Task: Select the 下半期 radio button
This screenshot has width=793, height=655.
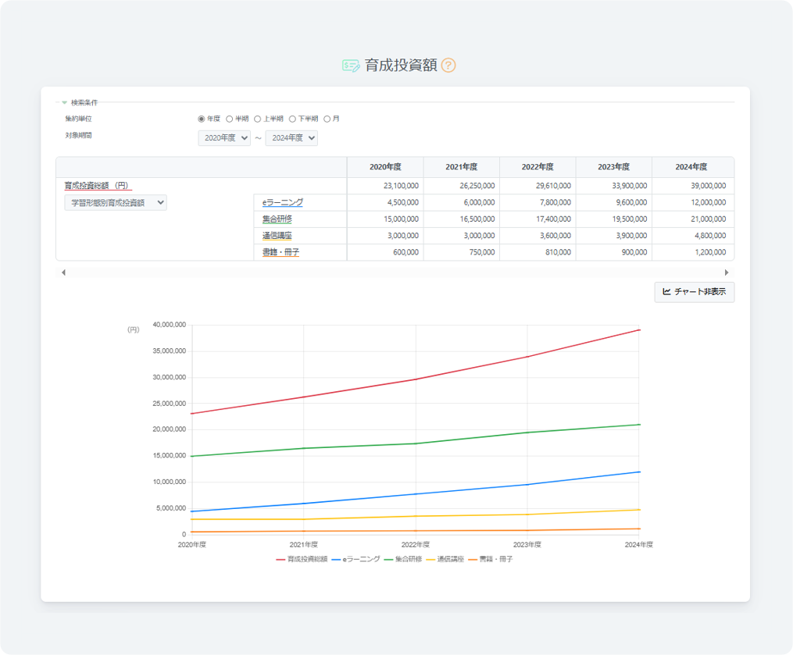Action: 292,119
